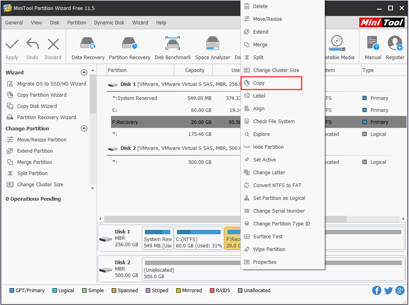Screen dimensions: 409x305
Task: Open the Help menu
Action: click(x=161, y=23)
